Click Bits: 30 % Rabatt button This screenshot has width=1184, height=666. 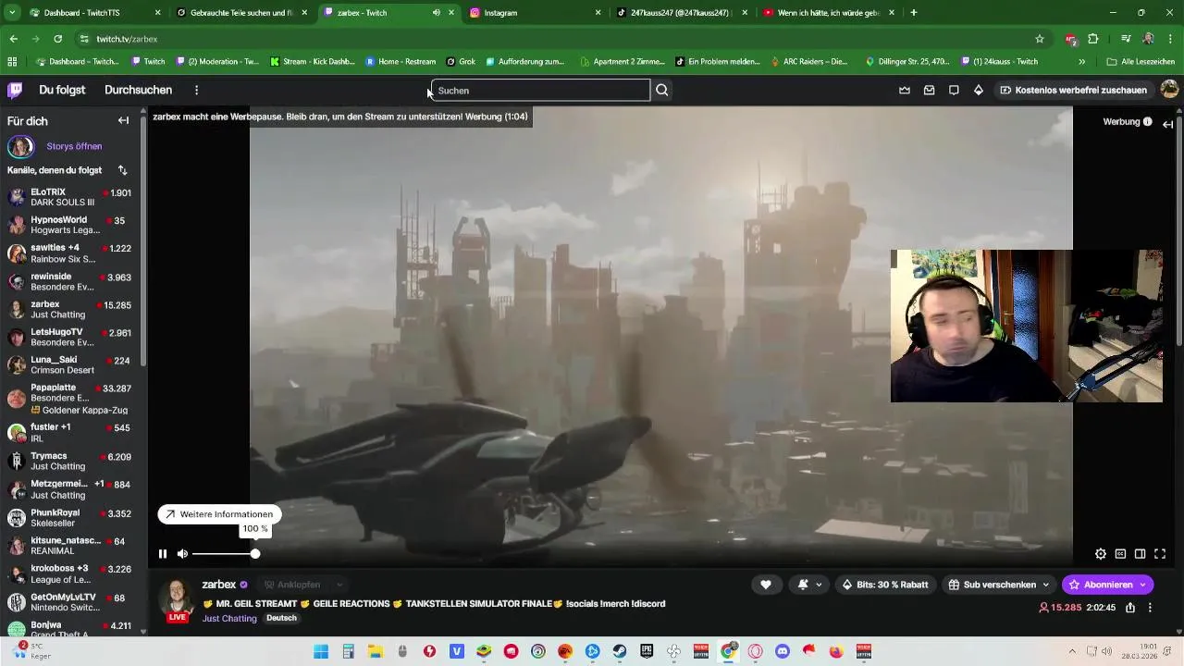tap(885, 585)
